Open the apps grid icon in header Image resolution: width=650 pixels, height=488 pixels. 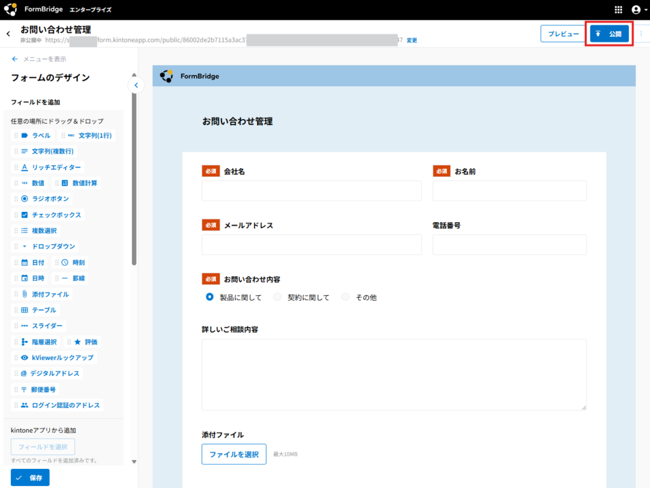click(619, 10)
